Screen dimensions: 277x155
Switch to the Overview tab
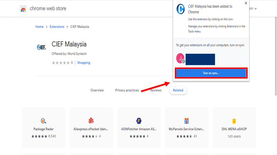pyautogui.click(x=97, y=90)
